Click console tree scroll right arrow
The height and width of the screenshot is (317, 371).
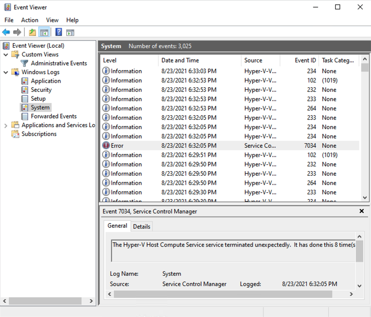point(91,301)
